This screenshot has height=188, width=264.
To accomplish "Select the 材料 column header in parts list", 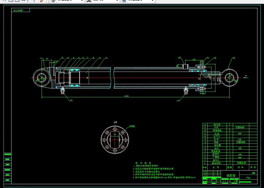I will [240, 167].
